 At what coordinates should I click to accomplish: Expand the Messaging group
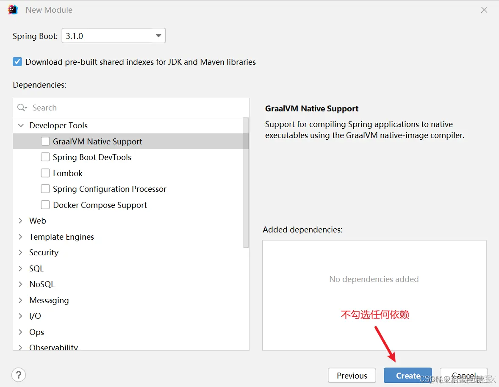pos(21,300)
